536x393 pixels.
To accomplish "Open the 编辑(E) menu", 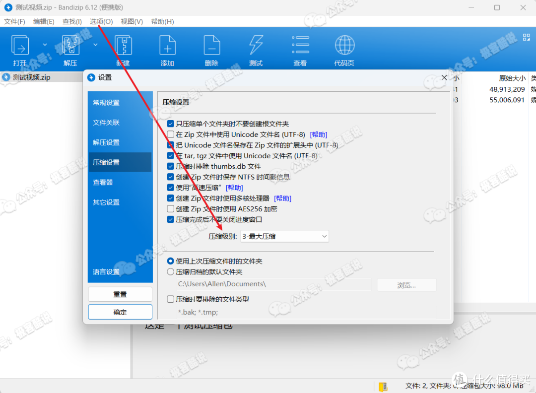I will tap(44, 21).
